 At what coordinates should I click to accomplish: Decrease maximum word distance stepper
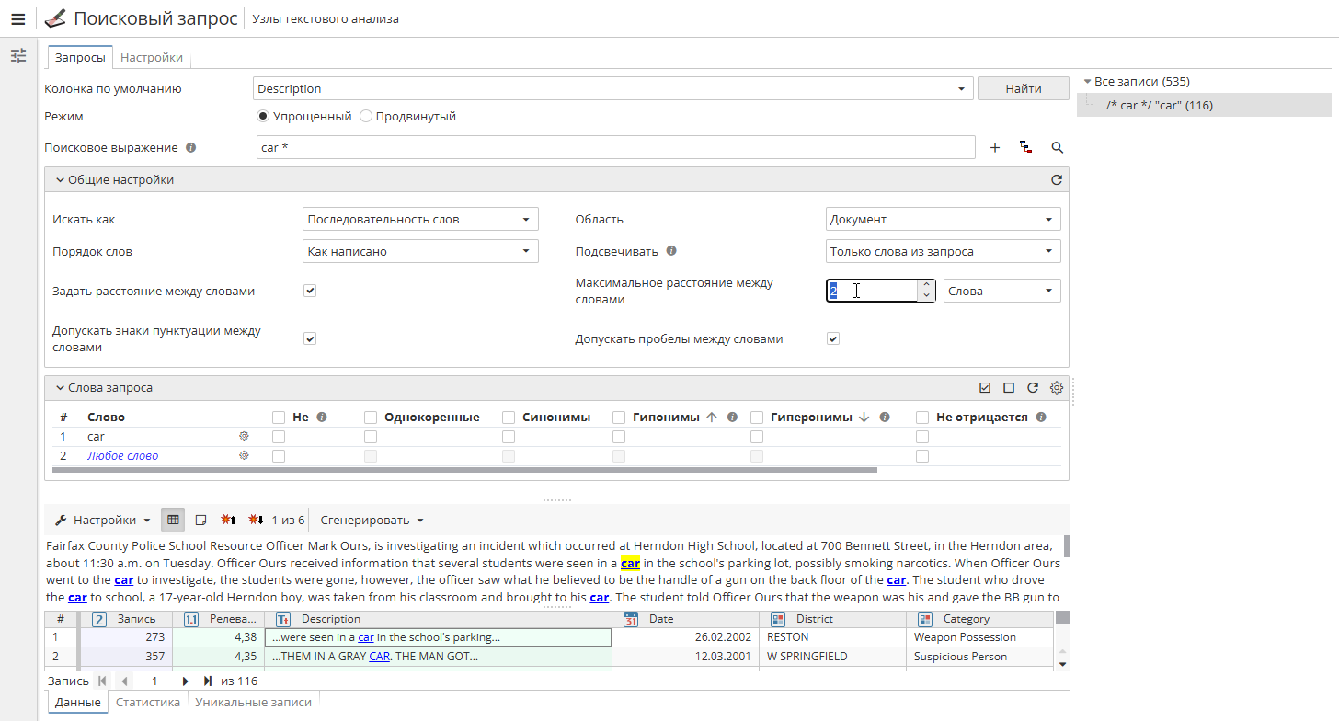(926, 296)
